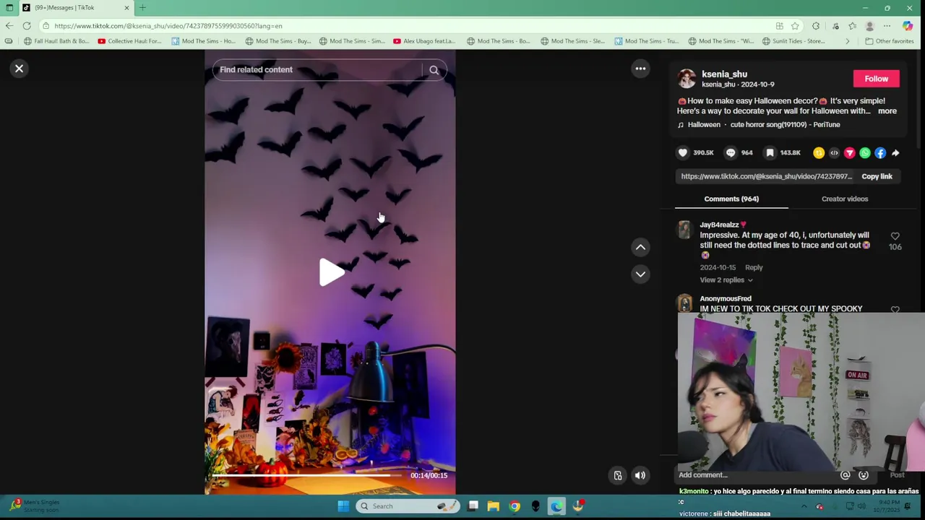
Task: Click the embed code icon
Action: point(834,153)
